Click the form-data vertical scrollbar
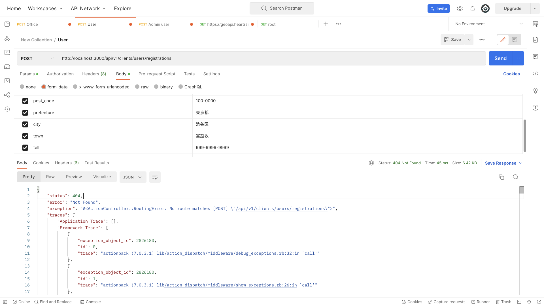The image size is (544, 306). coord(525,135)
